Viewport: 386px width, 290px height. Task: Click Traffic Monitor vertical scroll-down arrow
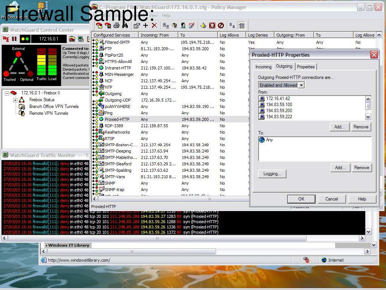[x=368, y=231]
